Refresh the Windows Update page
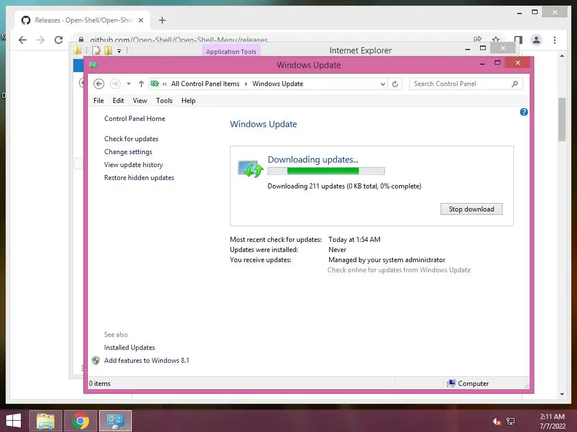577x432 pixels. pyautogui.click(x=395, y=84)
